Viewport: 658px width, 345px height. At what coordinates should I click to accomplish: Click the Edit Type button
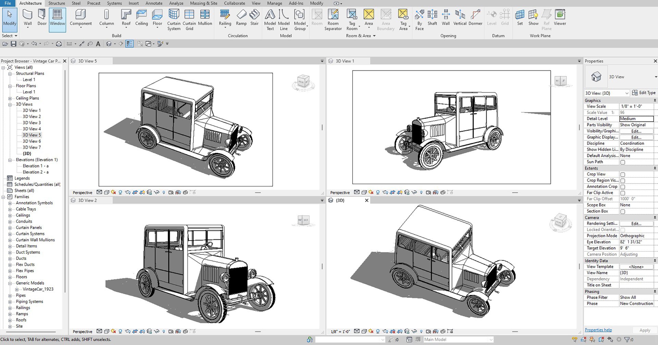(x=644, y=93)
